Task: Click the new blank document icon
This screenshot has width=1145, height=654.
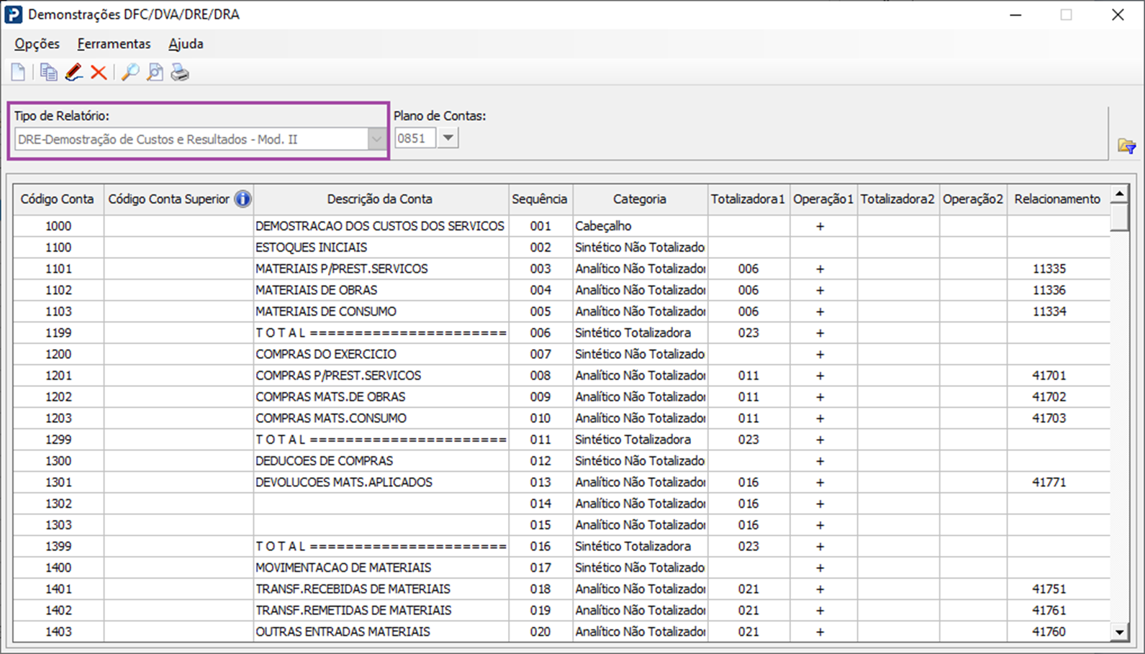Action: 18,72
